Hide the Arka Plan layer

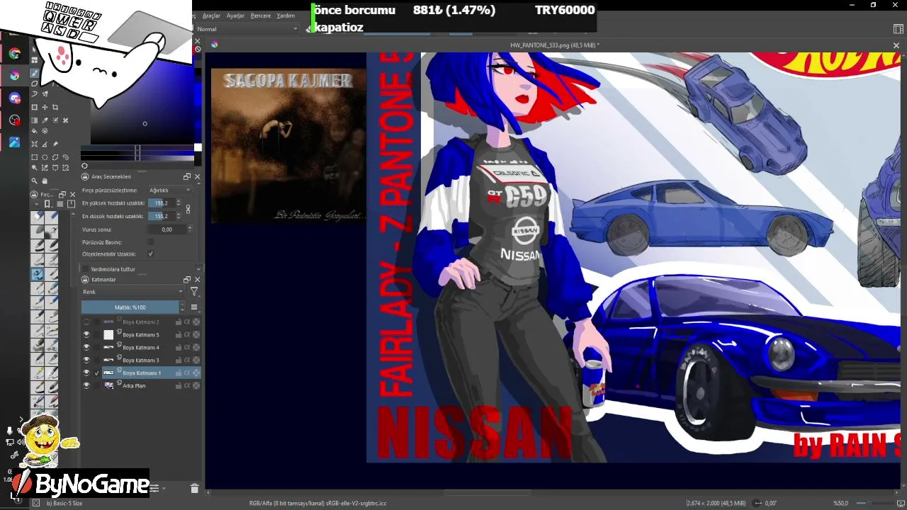[86, 385]
